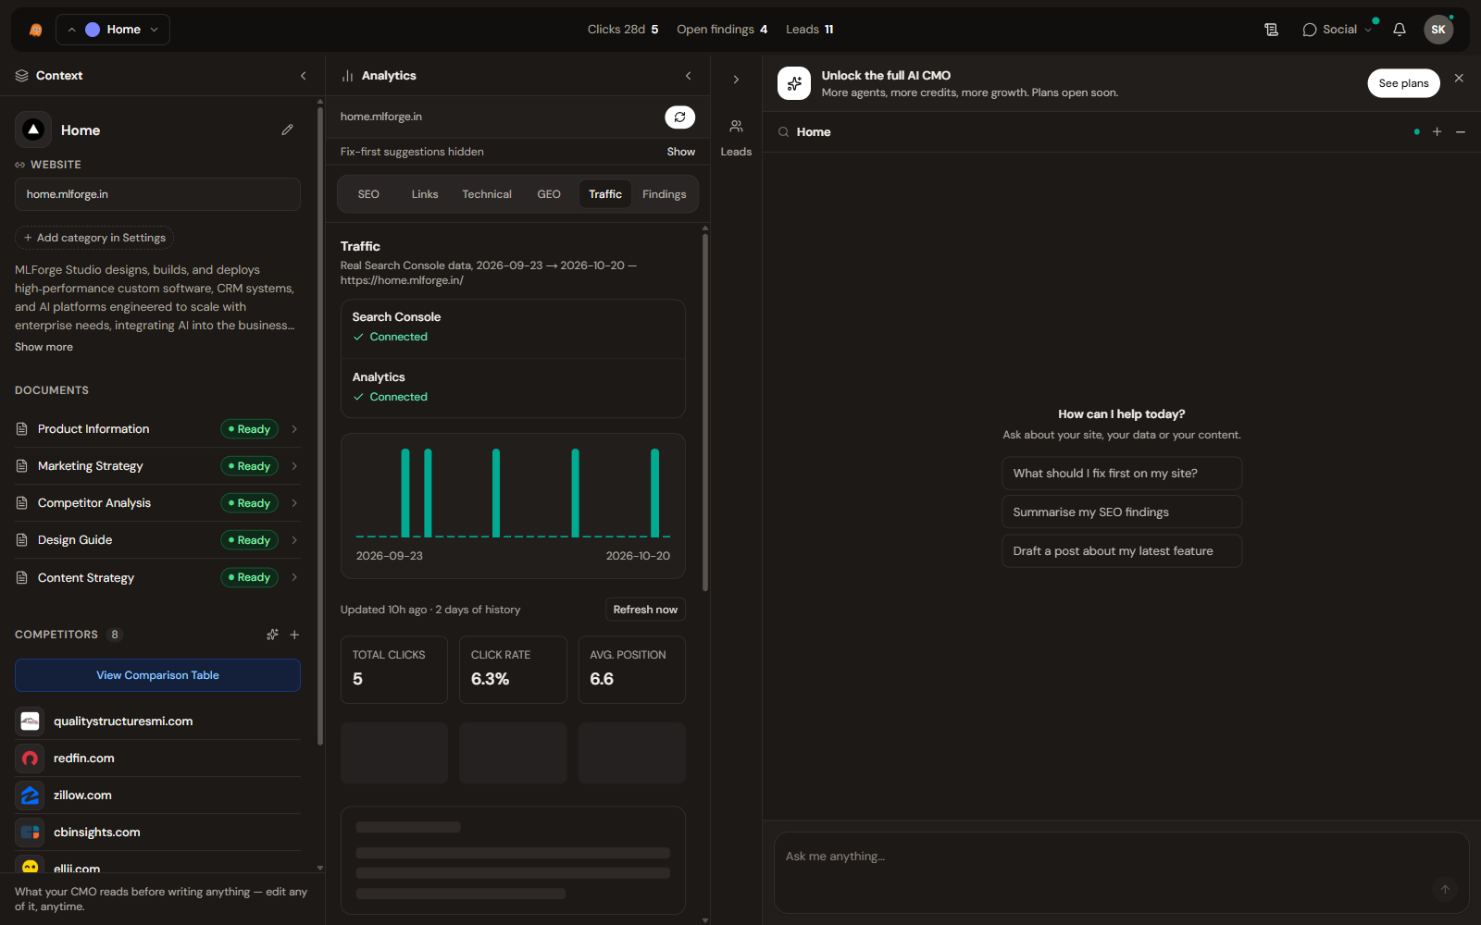Start a new chat with plus icon

pos(1437,132)
